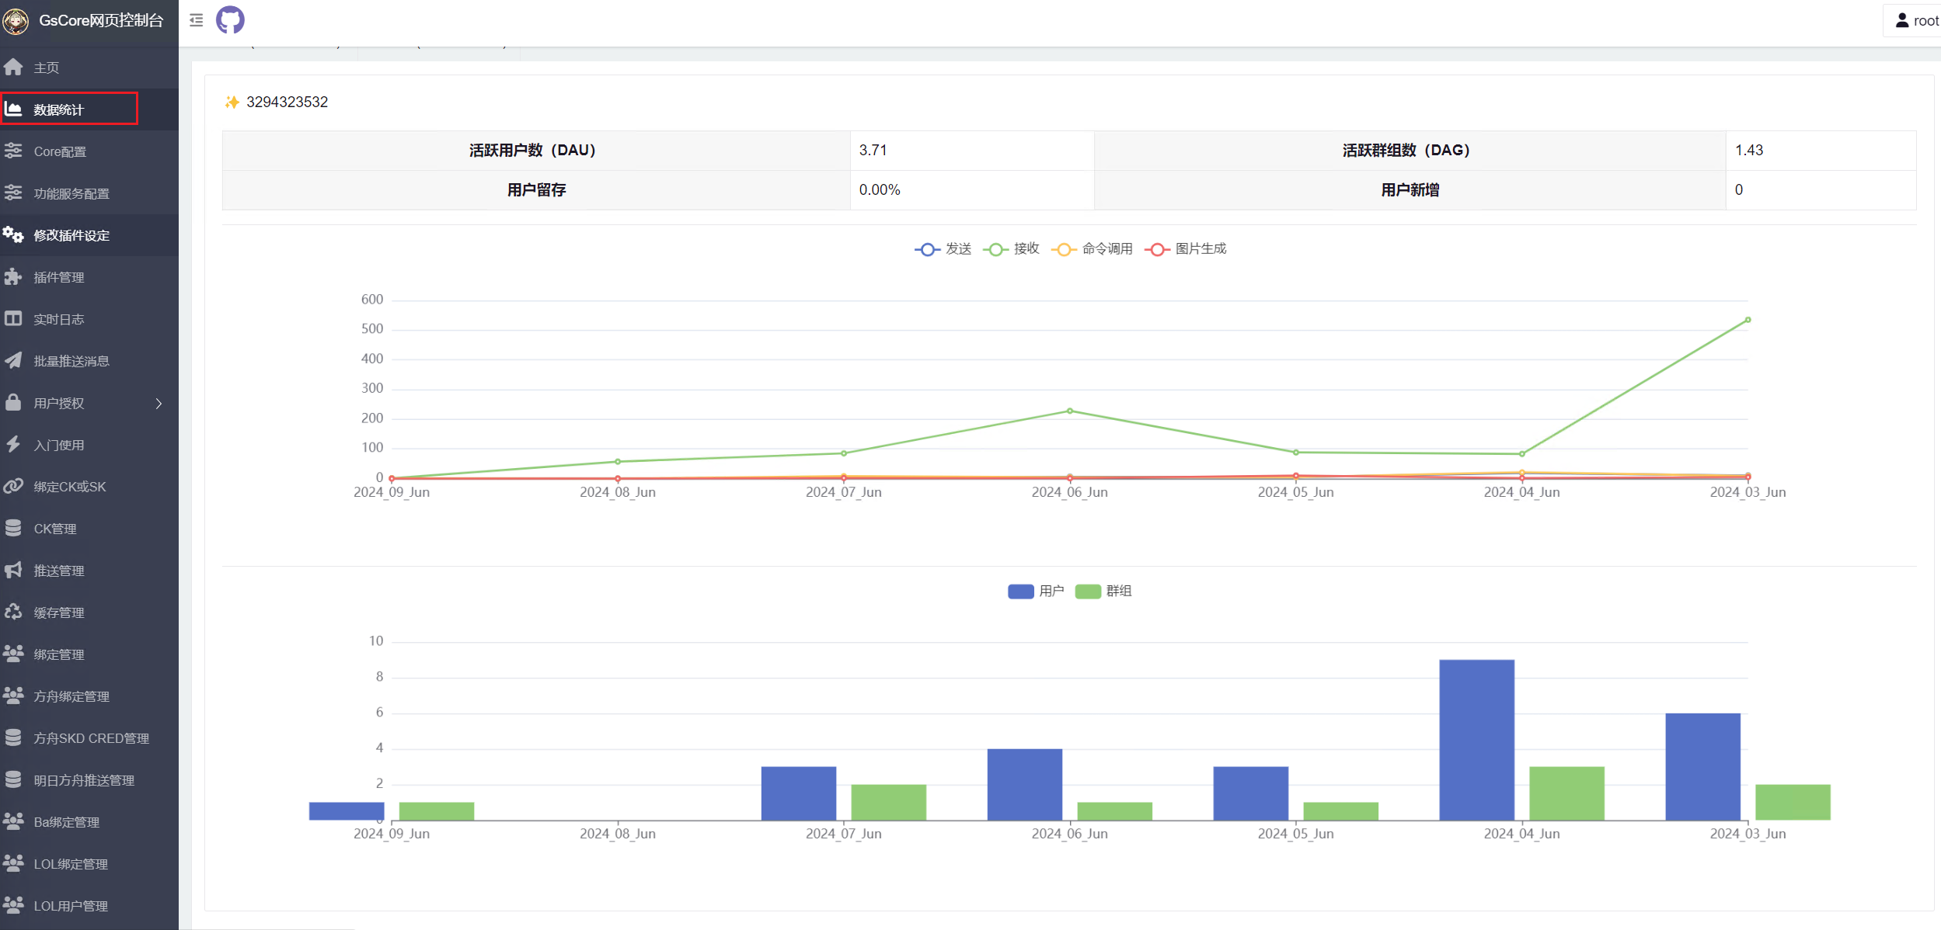Click the database icon for 方舟SKD CRED管理

tap(13, 738)
